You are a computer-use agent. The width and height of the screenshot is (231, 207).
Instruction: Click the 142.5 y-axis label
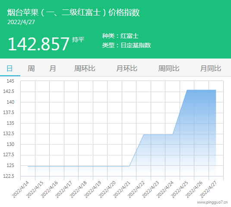9,91
